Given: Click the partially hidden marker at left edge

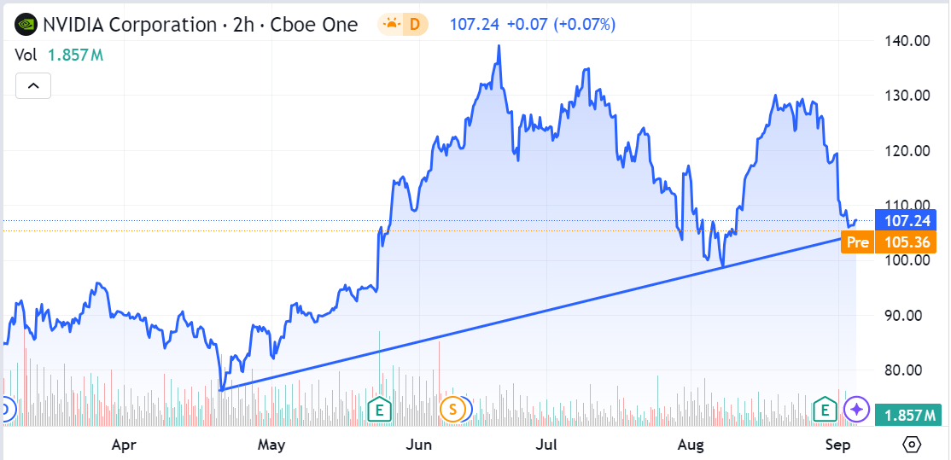Looking at the screenshot, I should (x=3, y=410).
